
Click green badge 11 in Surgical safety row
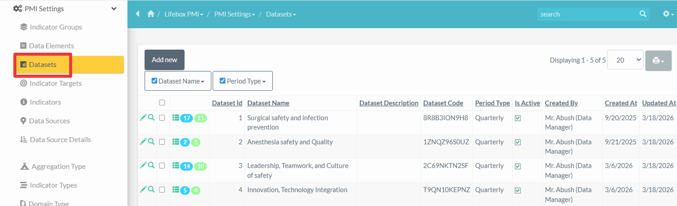200,118
